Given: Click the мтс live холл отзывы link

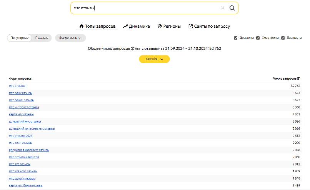Looking at the screenshot, I should tap(23, 171).
